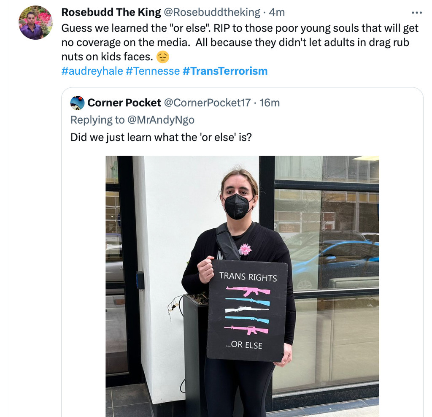432x417 pixels.
Task: Open the @Rosebuddtheking handle
Action: click(x=212, y=12)
